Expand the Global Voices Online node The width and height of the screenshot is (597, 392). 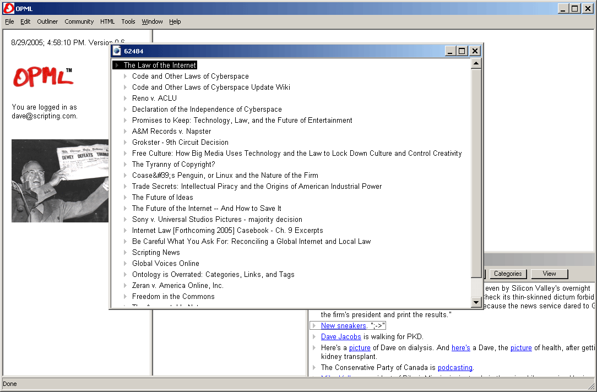(126, 264)
